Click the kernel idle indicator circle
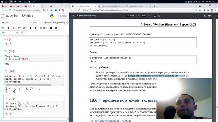This screenshot has height=122, width=218. click(67, 23)
